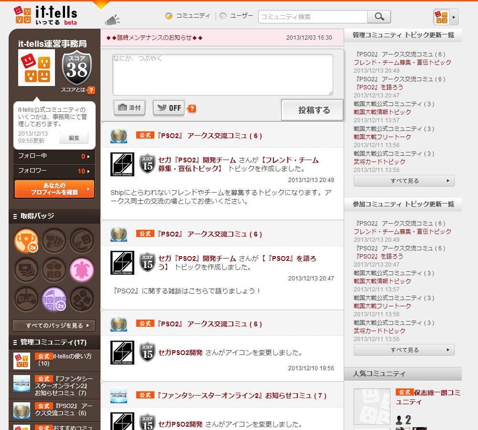Click community emblem of 『PSO2』を語ろう post
Image resolution: width=478 pixels, height=430 pixels.
coord(119,234)
